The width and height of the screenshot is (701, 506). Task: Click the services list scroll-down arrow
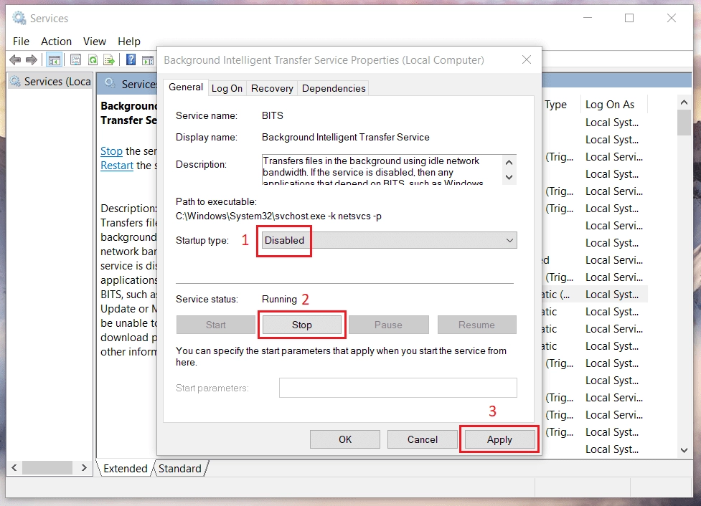click(x=684, y=450)
